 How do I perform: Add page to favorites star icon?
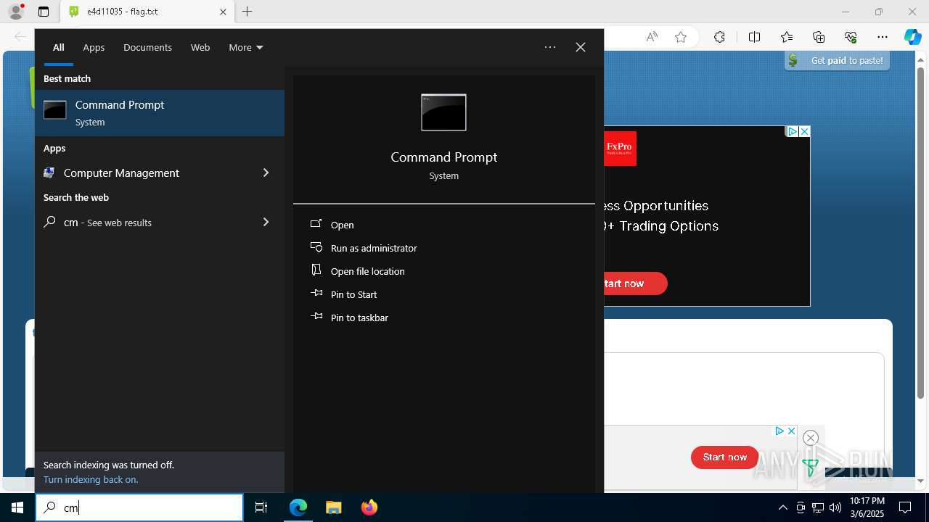point(681,37)
